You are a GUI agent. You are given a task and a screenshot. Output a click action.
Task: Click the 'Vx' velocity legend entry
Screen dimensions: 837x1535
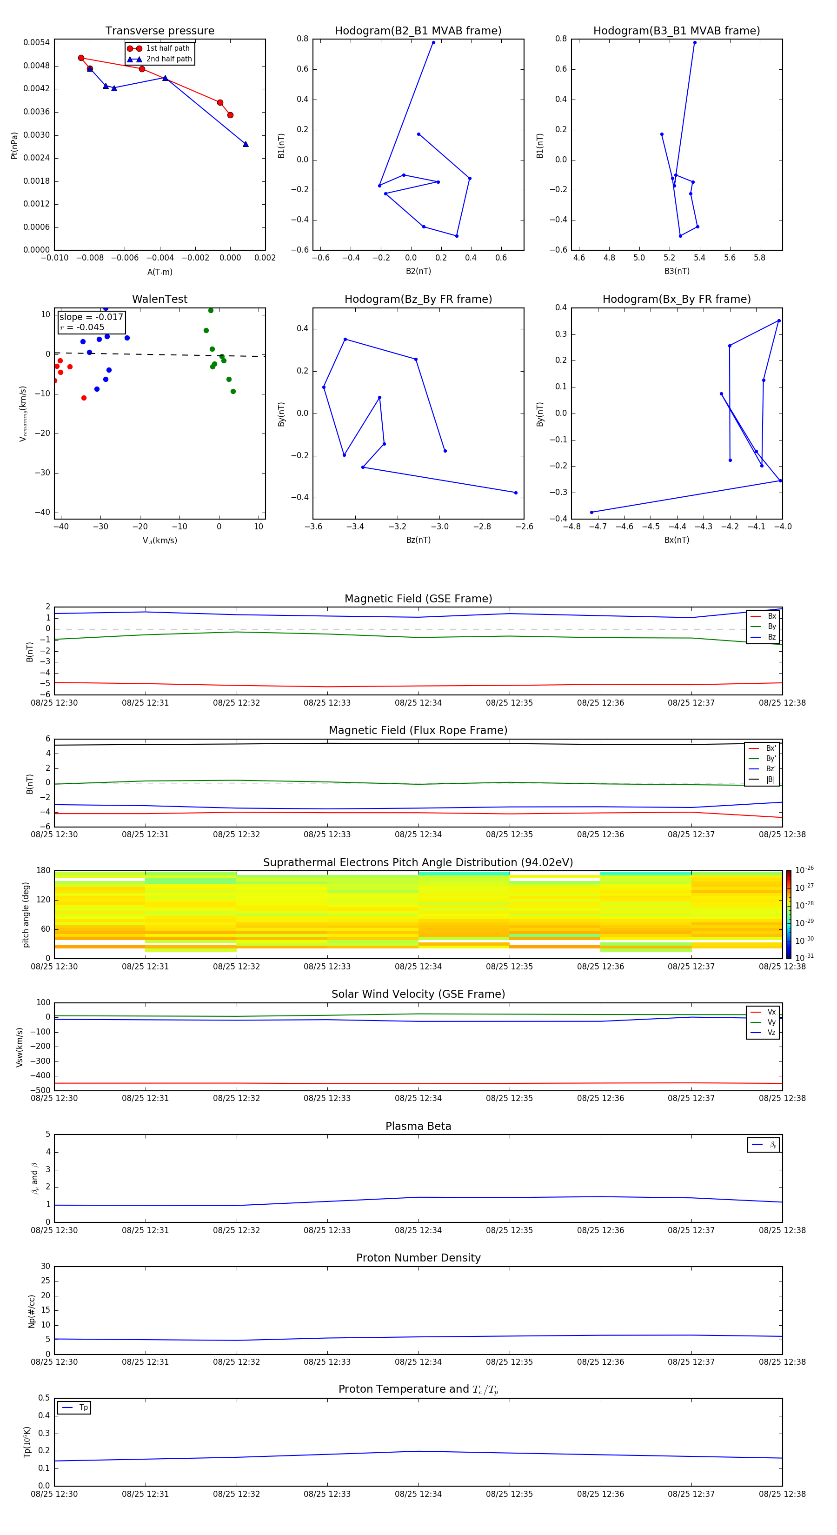pos(763,1012)
